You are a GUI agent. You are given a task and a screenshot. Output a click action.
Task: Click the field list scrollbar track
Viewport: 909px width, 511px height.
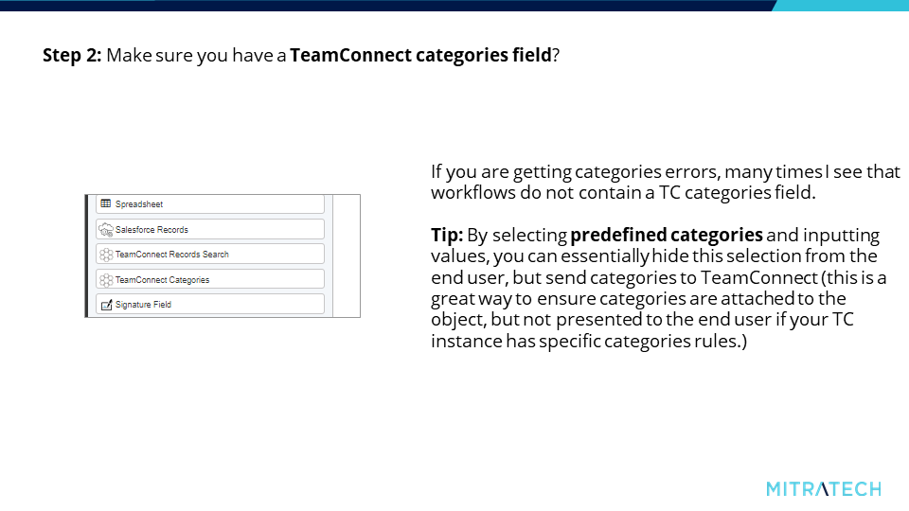click(329, 256)
